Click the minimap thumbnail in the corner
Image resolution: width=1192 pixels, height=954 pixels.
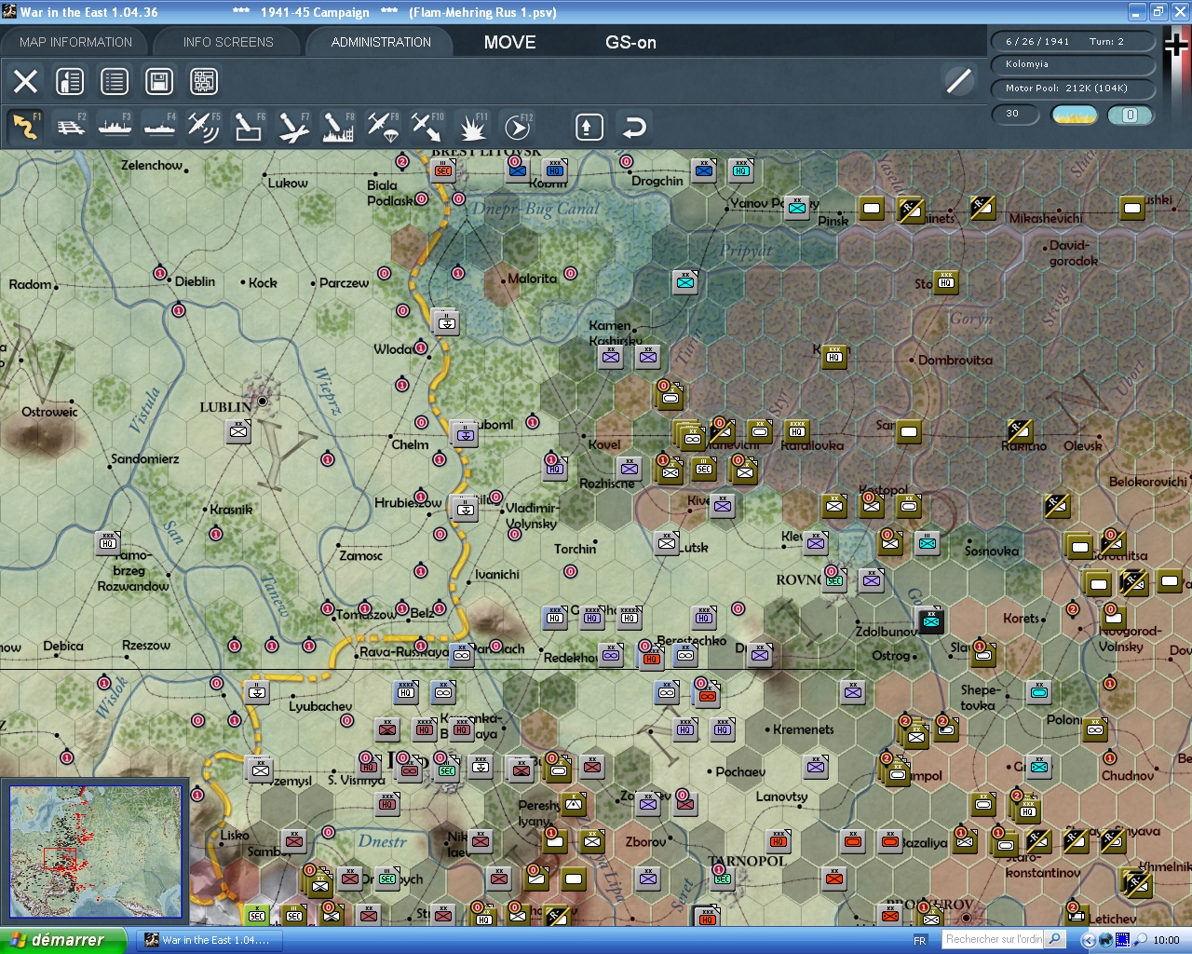pos(95,852)
